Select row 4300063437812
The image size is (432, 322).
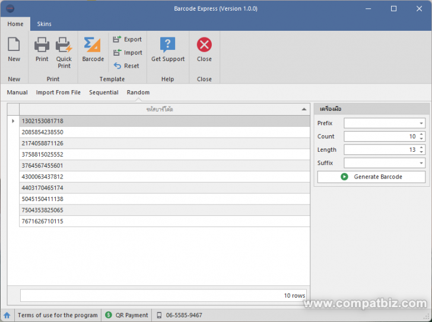[x=164, y=177]
